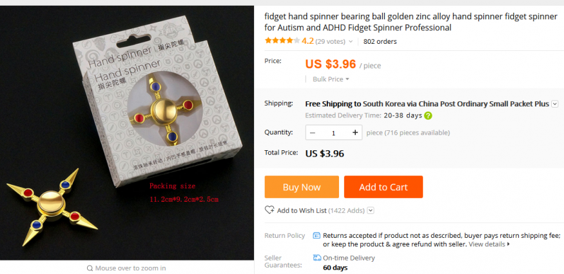Image resolution: width=564 pixels, height=274 pixels.
Task: Click the Add to Wish List link
Action: (302, 210)
